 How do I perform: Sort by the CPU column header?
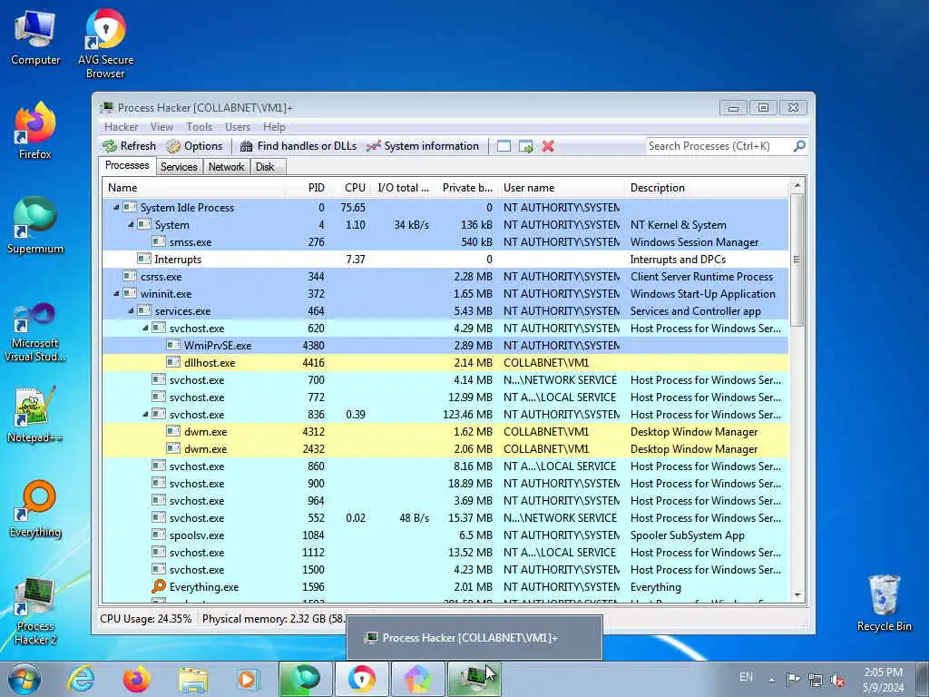pos(350,188)
